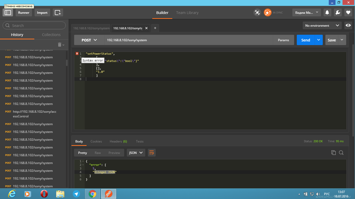Image resolution: width=355 pixels, height=199 pixels.
Task: Select Raw response view
Action: (98, 153)
